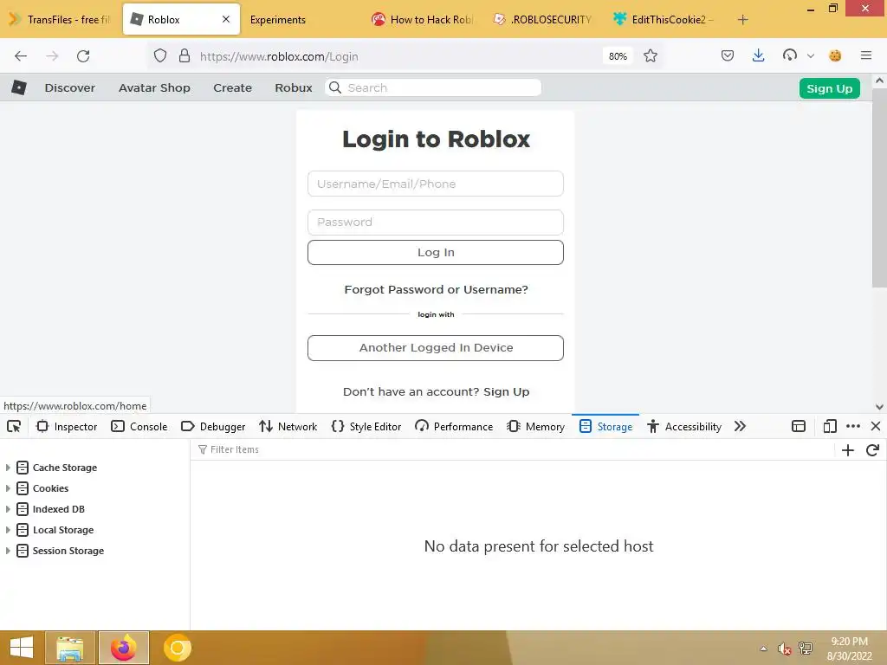This screenshot has width=887, height=665.
Task: Open the devtools three-dot customize menu
Action: (x=853, y=426)
